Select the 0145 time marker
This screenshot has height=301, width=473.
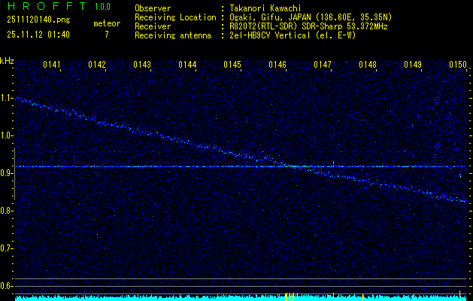[232, 65]
